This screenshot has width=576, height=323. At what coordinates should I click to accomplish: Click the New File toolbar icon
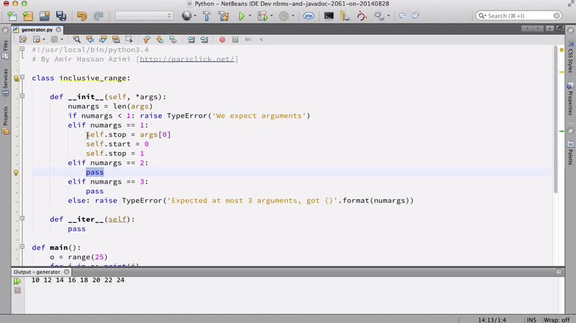[x=11, y=15]
